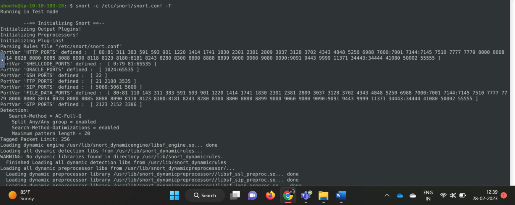Open the clock and date calendar
This screenshot has width=515, height=205.
[485, 195]
